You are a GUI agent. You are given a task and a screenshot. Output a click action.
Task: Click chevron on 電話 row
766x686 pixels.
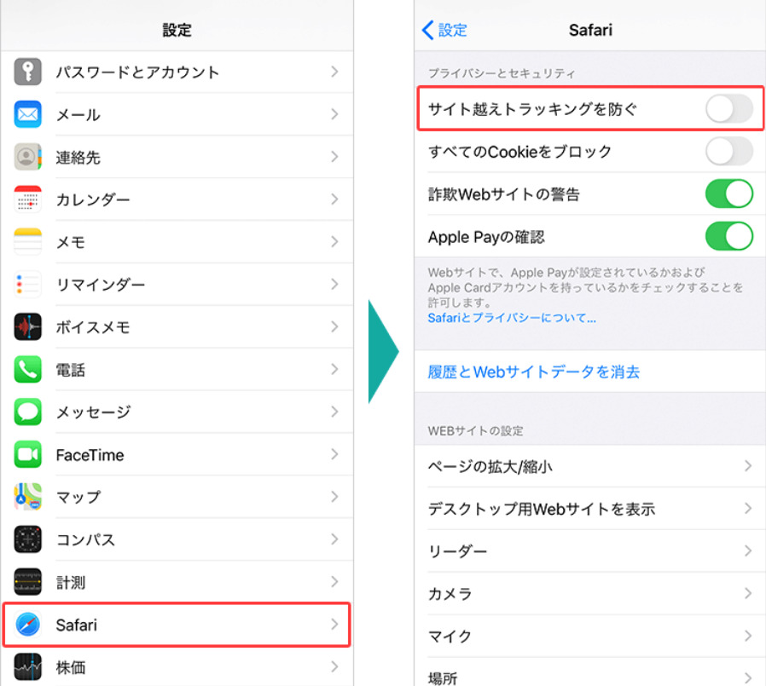(334, 369)
